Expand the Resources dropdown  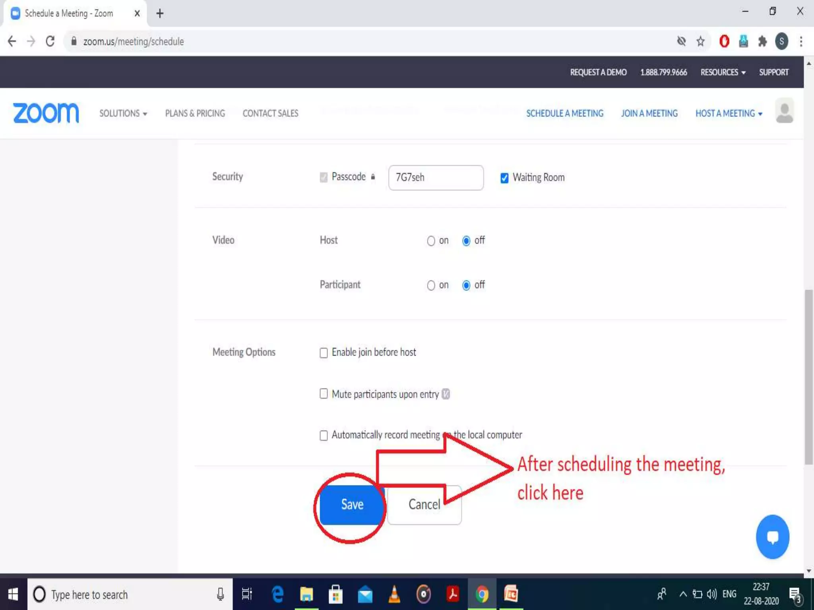(x=723, y=72)
